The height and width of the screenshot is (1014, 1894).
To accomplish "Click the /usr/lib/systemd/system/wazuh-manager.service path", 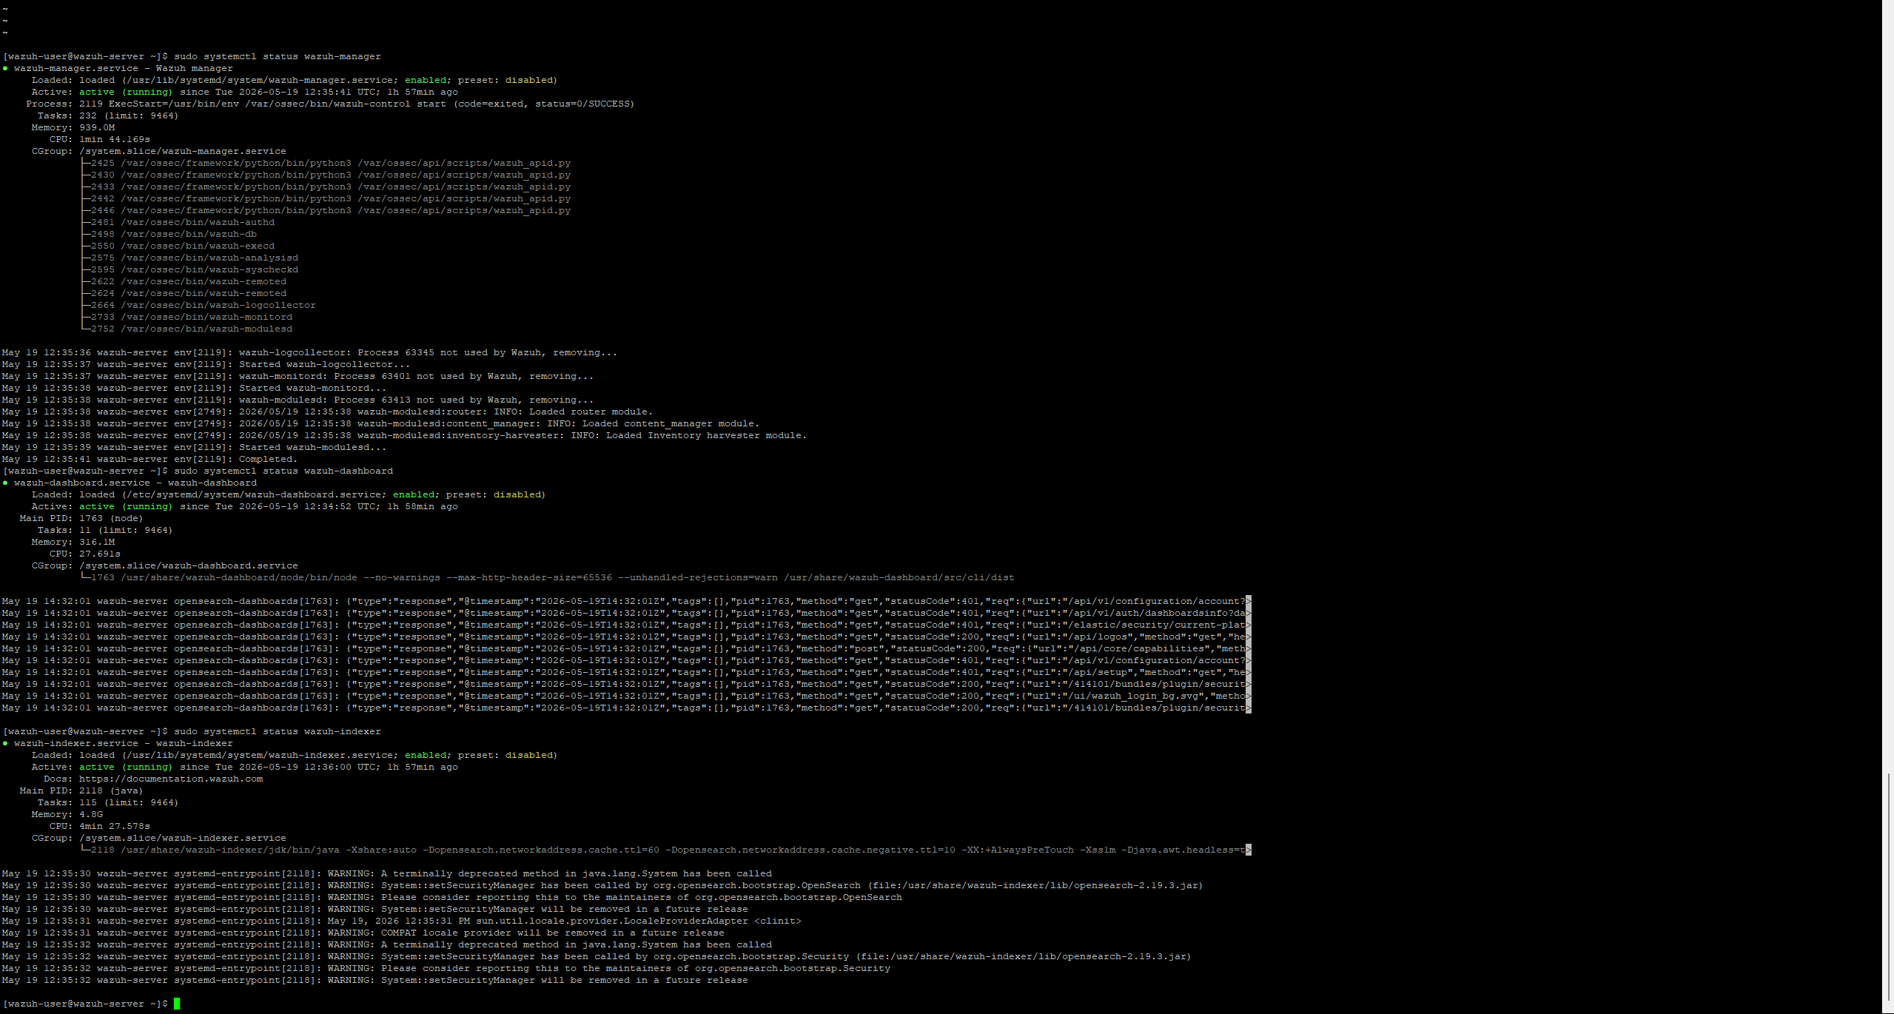I will [x=260, y=80].
